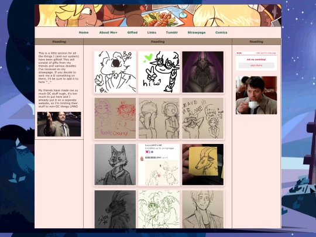This screenshot has width=316, height=237.
Task: Click the reaching man image in sidebar
Action: coord(59,124)
